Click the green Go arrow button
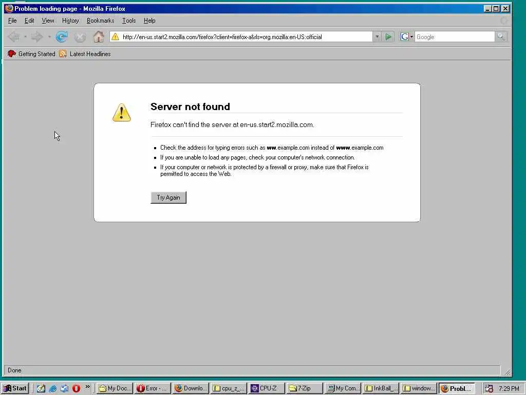The height and width of the screenshot is (395, 526). point(388,37)
